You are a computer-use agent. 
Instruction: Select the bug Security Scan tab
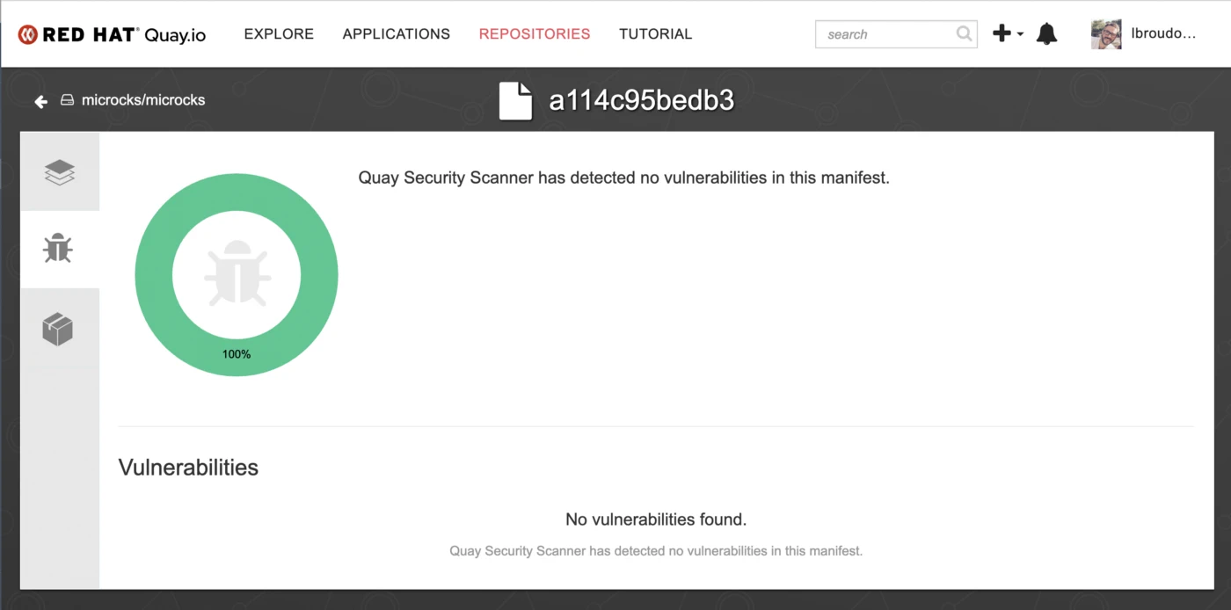click(59, 249)
